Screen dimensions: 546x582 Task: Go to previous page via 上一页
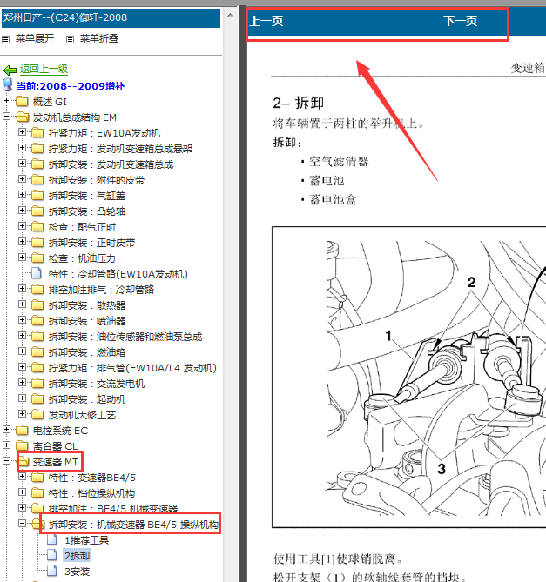pos(266,22)
